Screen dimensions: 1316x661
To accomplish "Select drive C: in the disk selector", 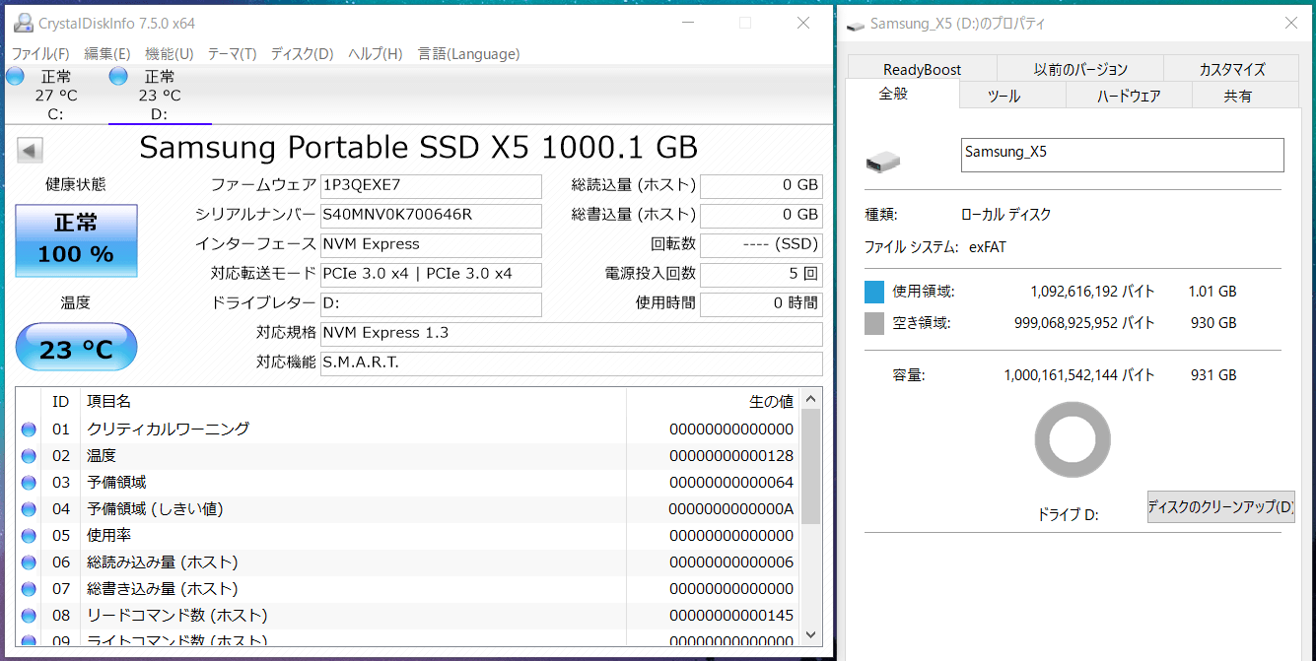I will 55,96.
